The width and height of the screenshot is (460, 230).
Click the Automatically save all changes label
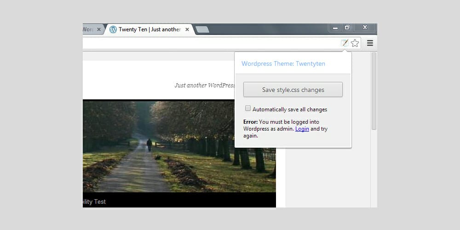click(290, 109)
